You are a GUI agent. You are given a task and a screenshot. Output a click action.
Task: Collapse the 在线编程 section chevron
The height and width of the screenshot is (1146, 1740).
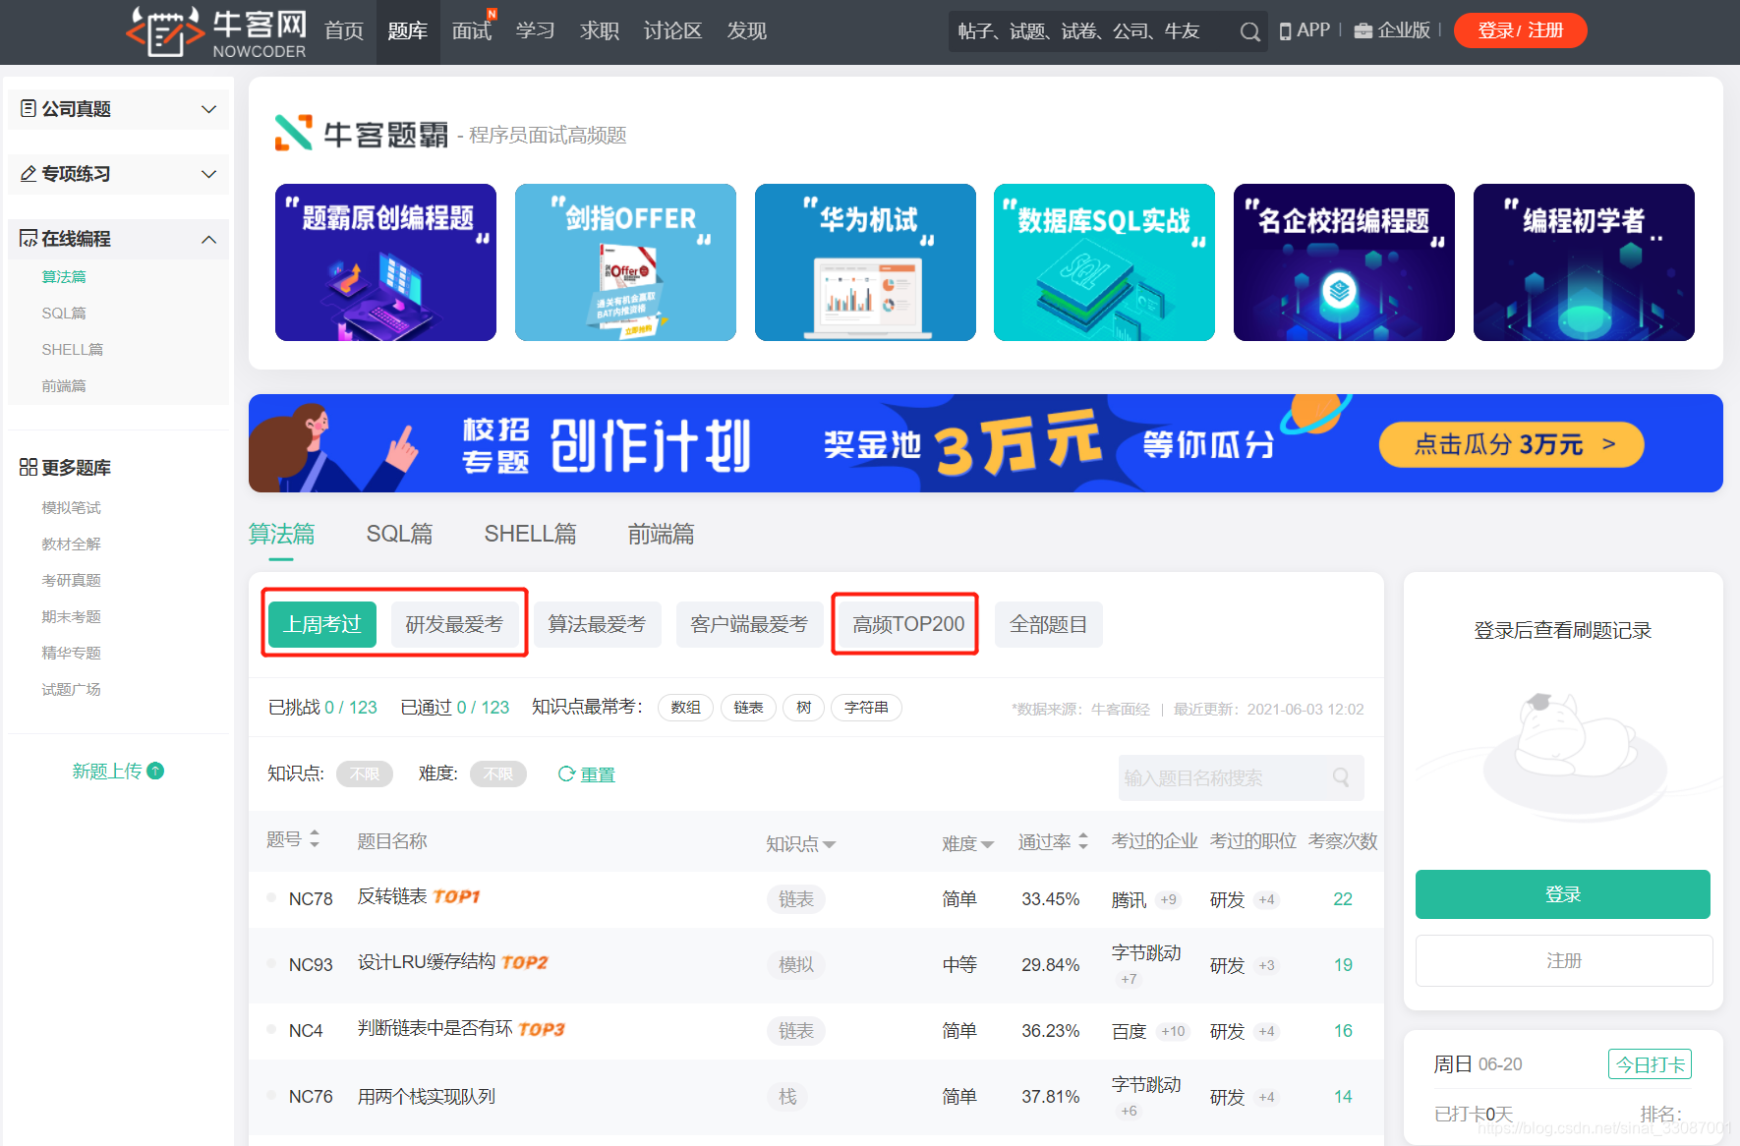[208, 239]
